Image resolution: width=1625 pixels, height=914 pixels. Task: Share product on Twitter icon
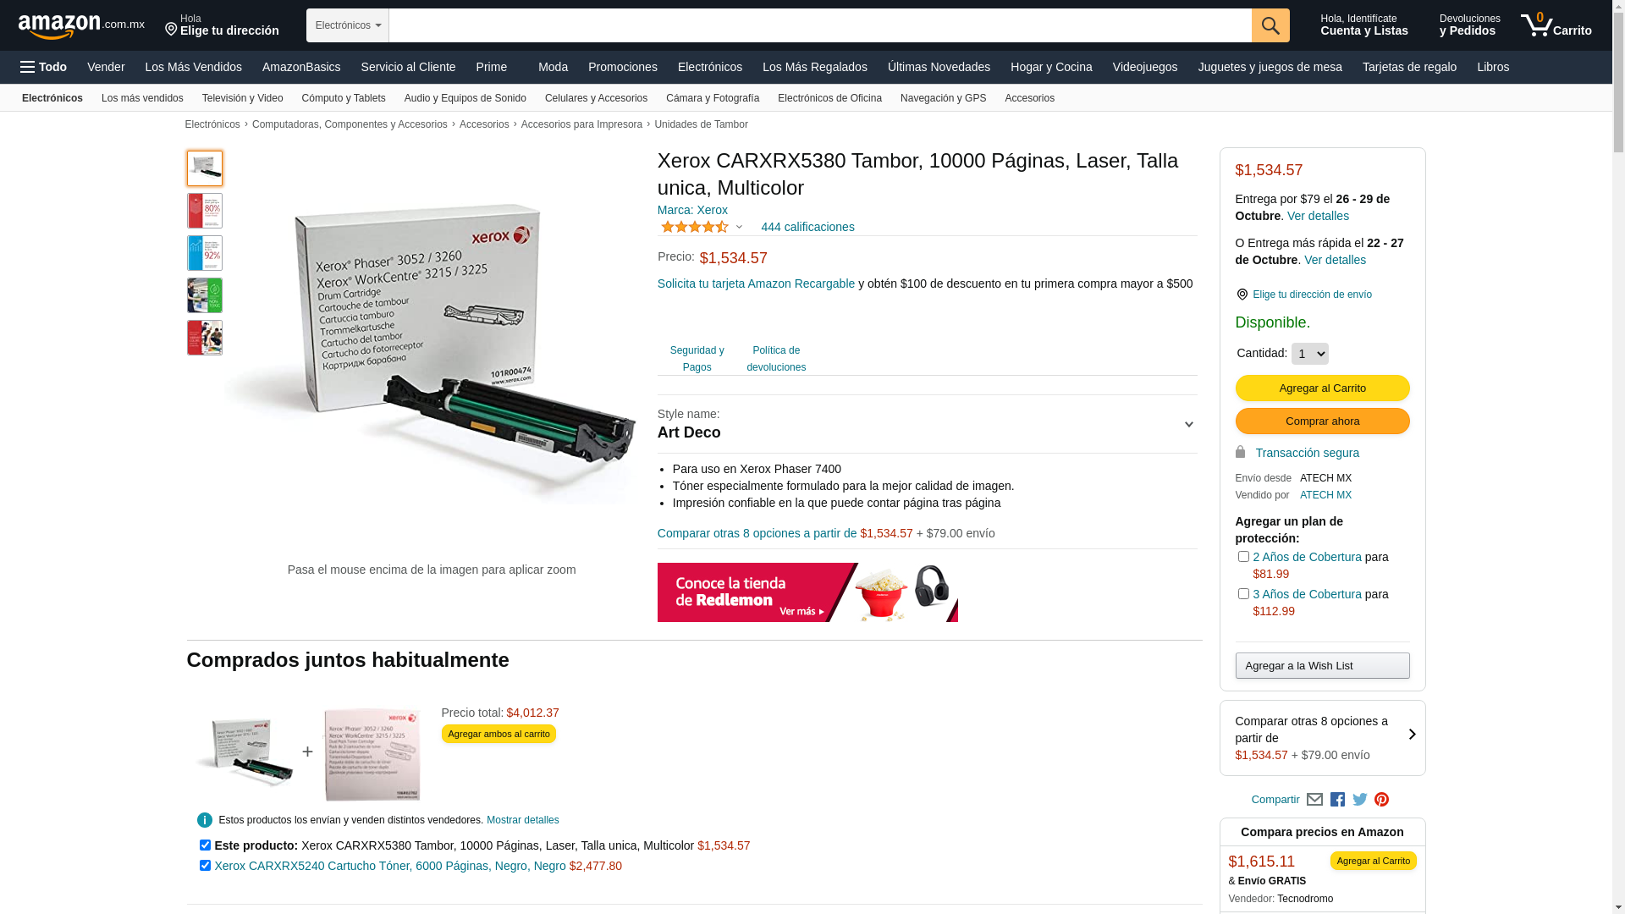[1360, 800]
